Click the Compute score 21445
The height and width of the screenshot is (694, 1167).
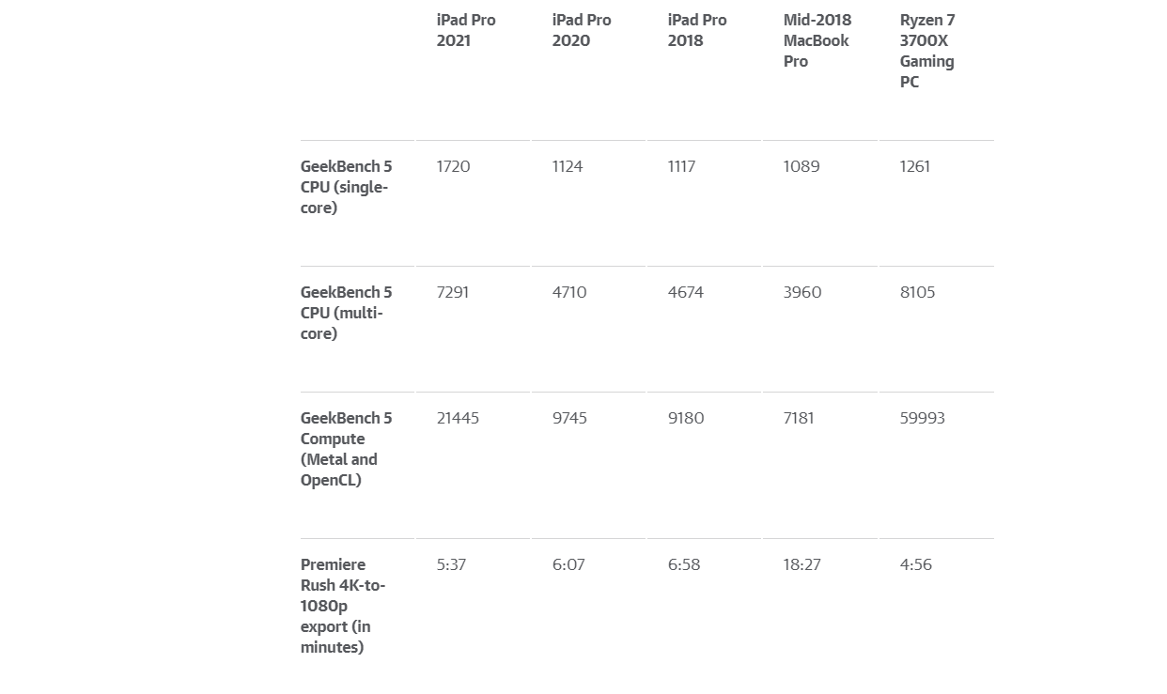[x=458, y=418]
